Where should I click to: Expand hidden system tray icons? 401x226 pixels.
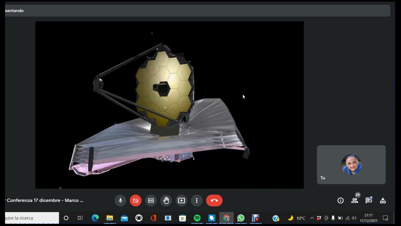pos(312,218)
